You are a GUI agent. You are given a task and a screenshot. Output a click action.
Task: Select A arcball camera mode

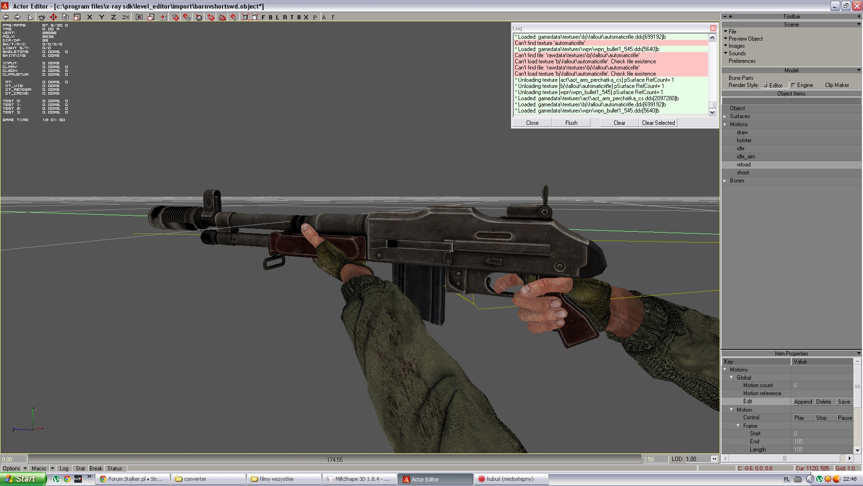coord(324,17)
